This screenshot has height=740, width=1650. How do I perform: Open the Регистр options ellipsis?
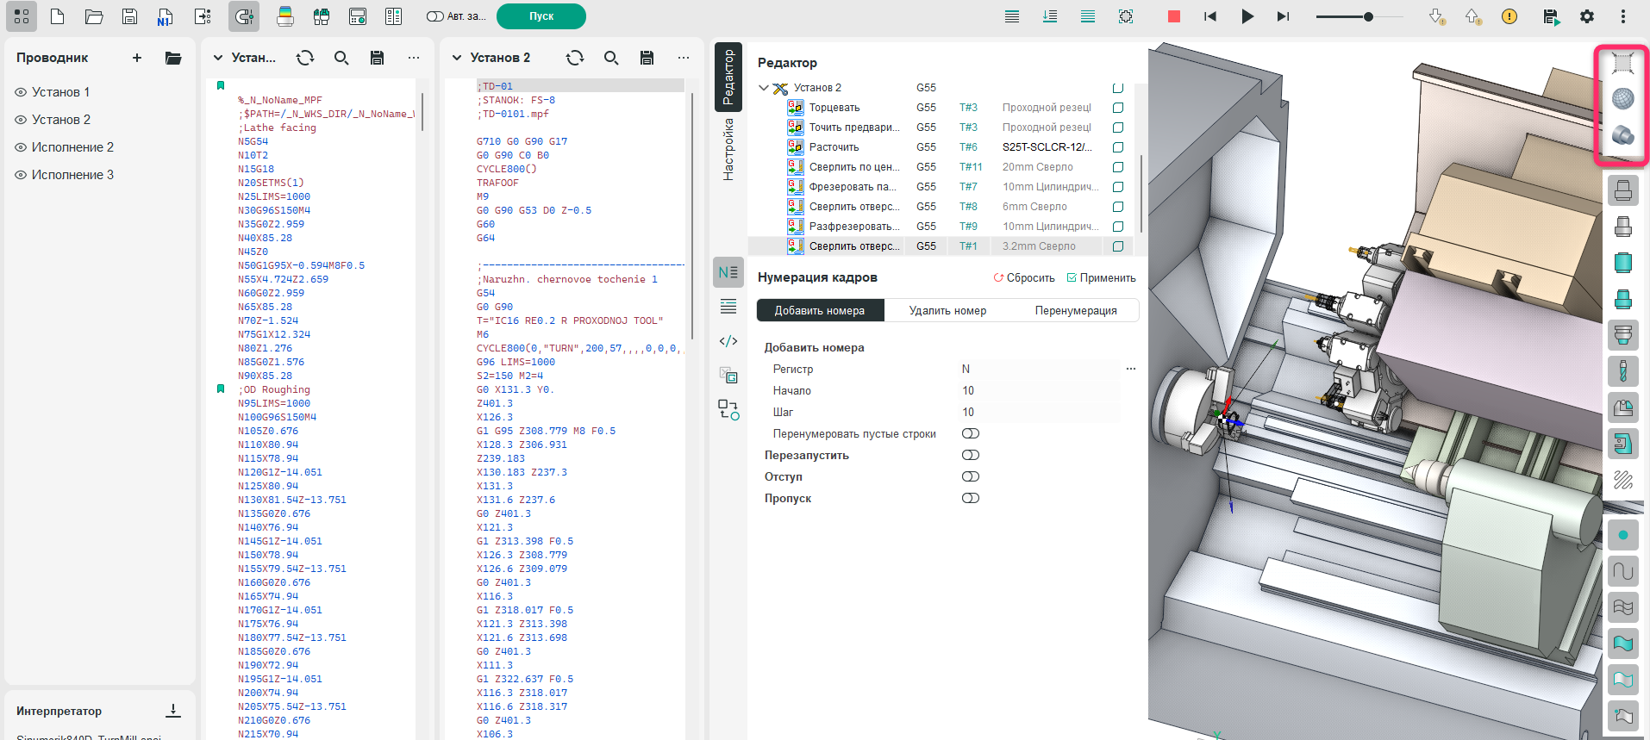1130,369
